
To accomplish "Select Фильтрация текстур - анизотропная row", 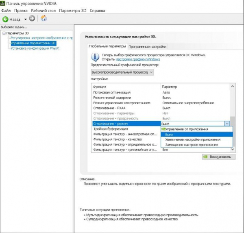I will point(126,134).
